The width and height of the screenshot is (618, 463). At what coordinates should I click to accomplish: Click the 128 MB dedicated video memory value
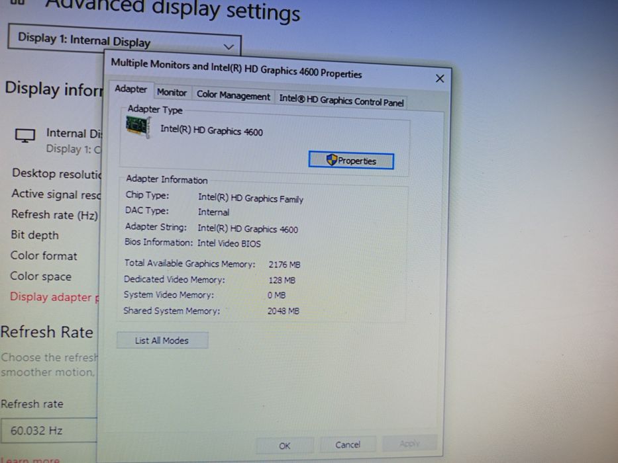coord(282,280)
